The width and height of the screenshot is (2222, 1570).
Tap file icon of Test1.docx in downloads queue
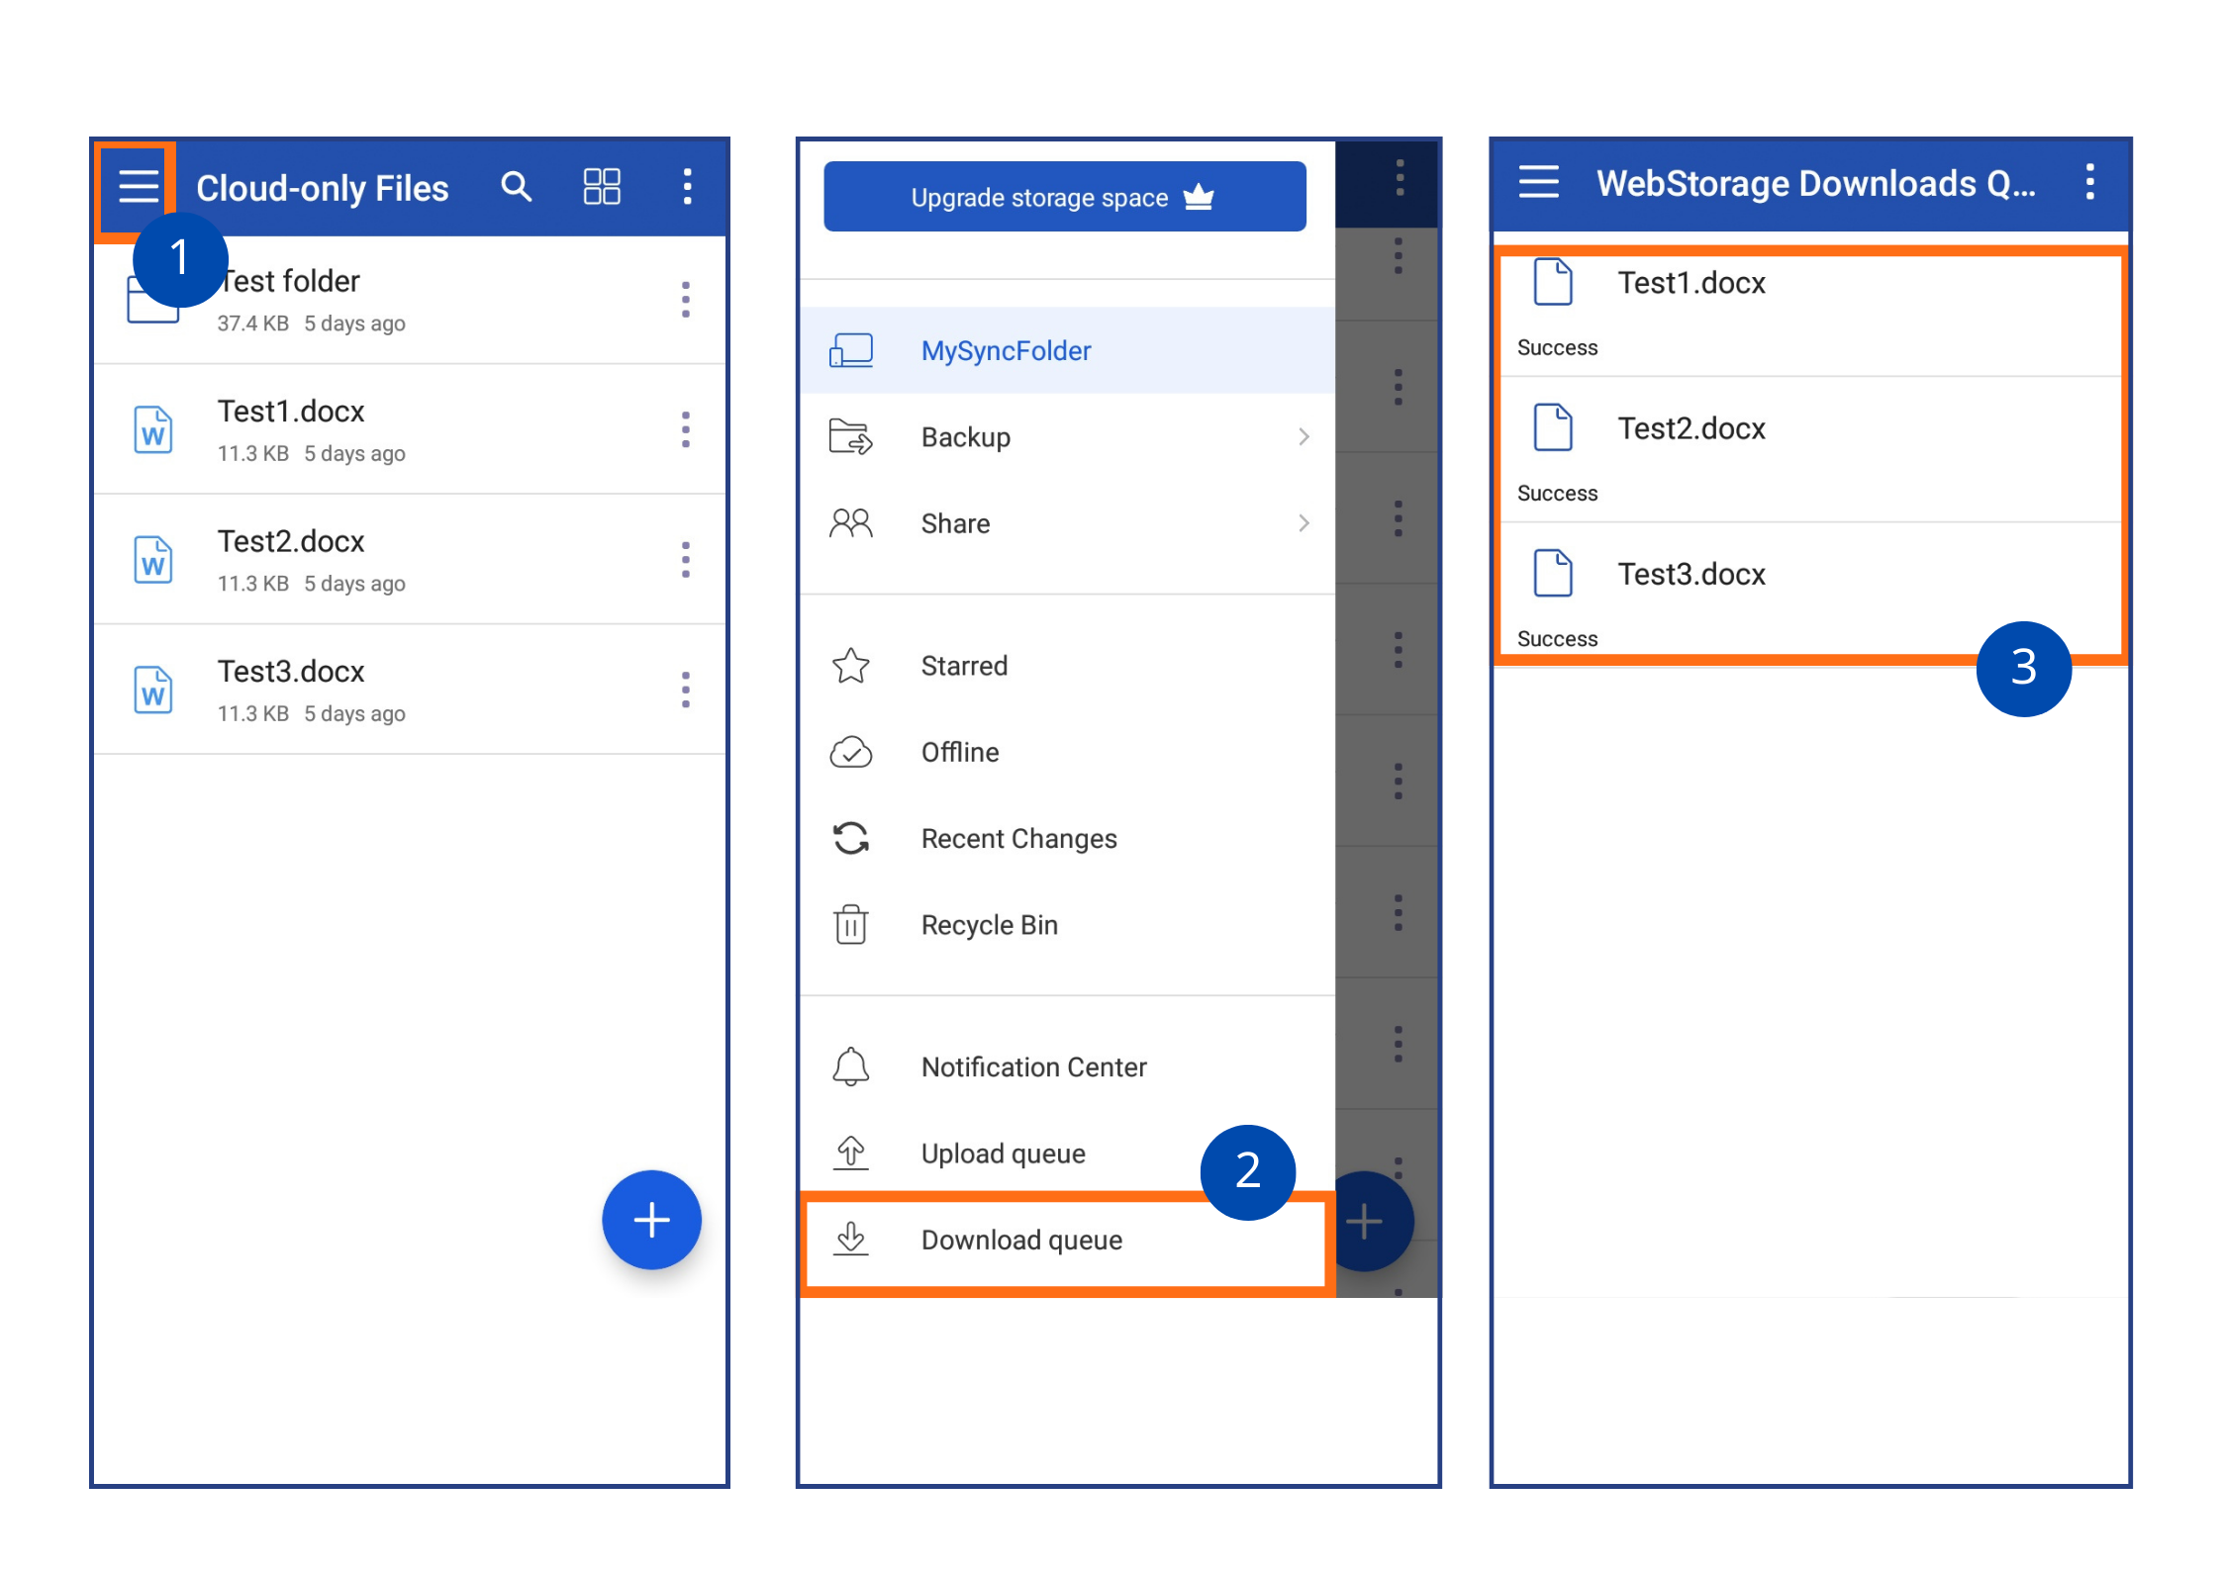coord(1553,282)
